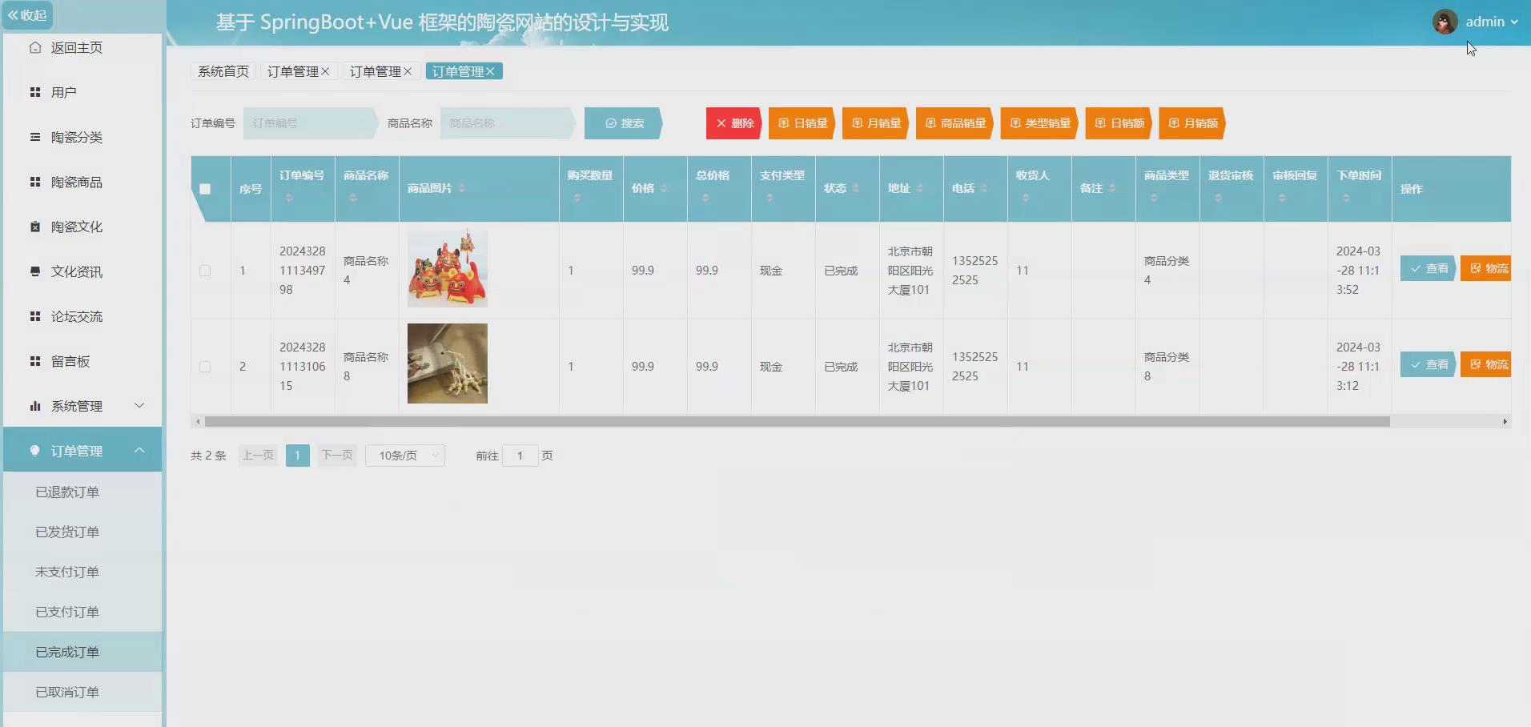1531x727 pixels.
Task: Click sort arrows under 退货审核 header
Action: click(x=1218, y=198)
